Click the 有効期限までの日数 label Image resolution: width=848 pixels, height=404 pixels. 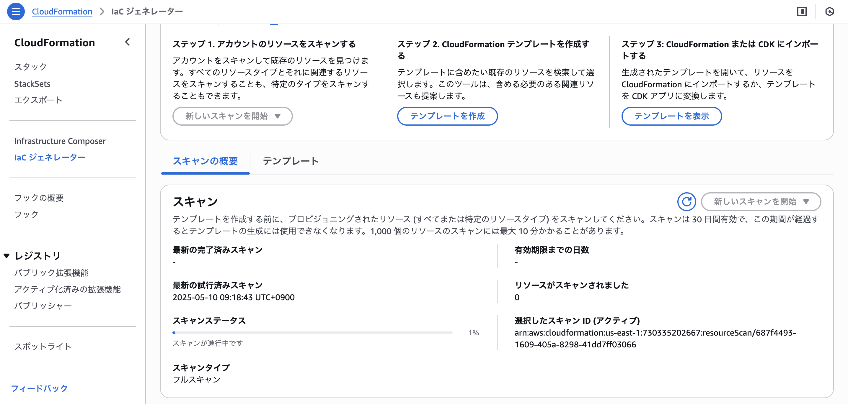(552, 250)
